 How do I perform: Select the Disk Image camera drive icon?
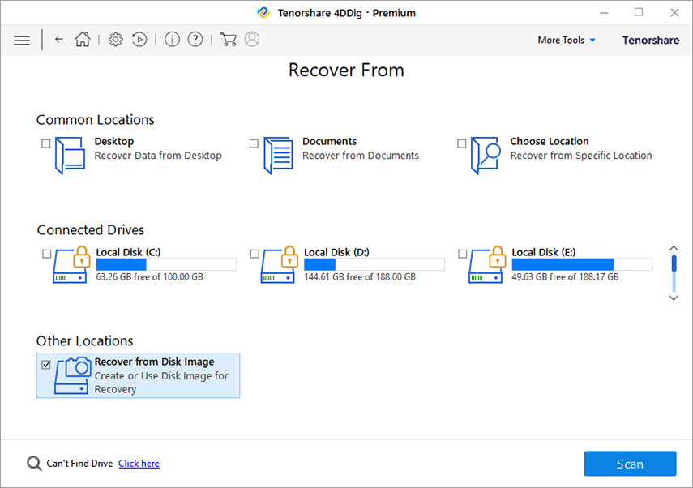(72, 375)
